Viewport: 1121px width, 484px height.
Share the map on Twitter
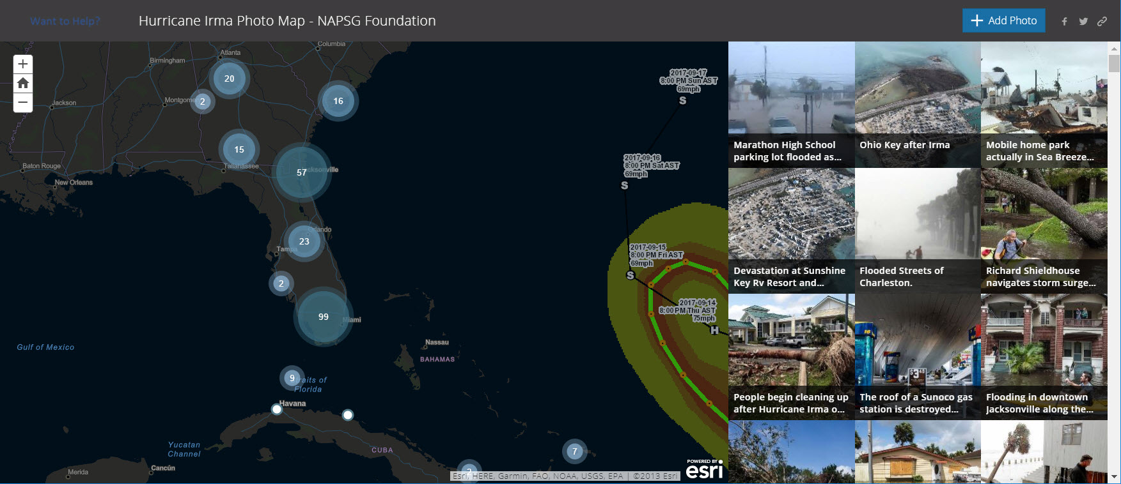tap(1083, 21)
